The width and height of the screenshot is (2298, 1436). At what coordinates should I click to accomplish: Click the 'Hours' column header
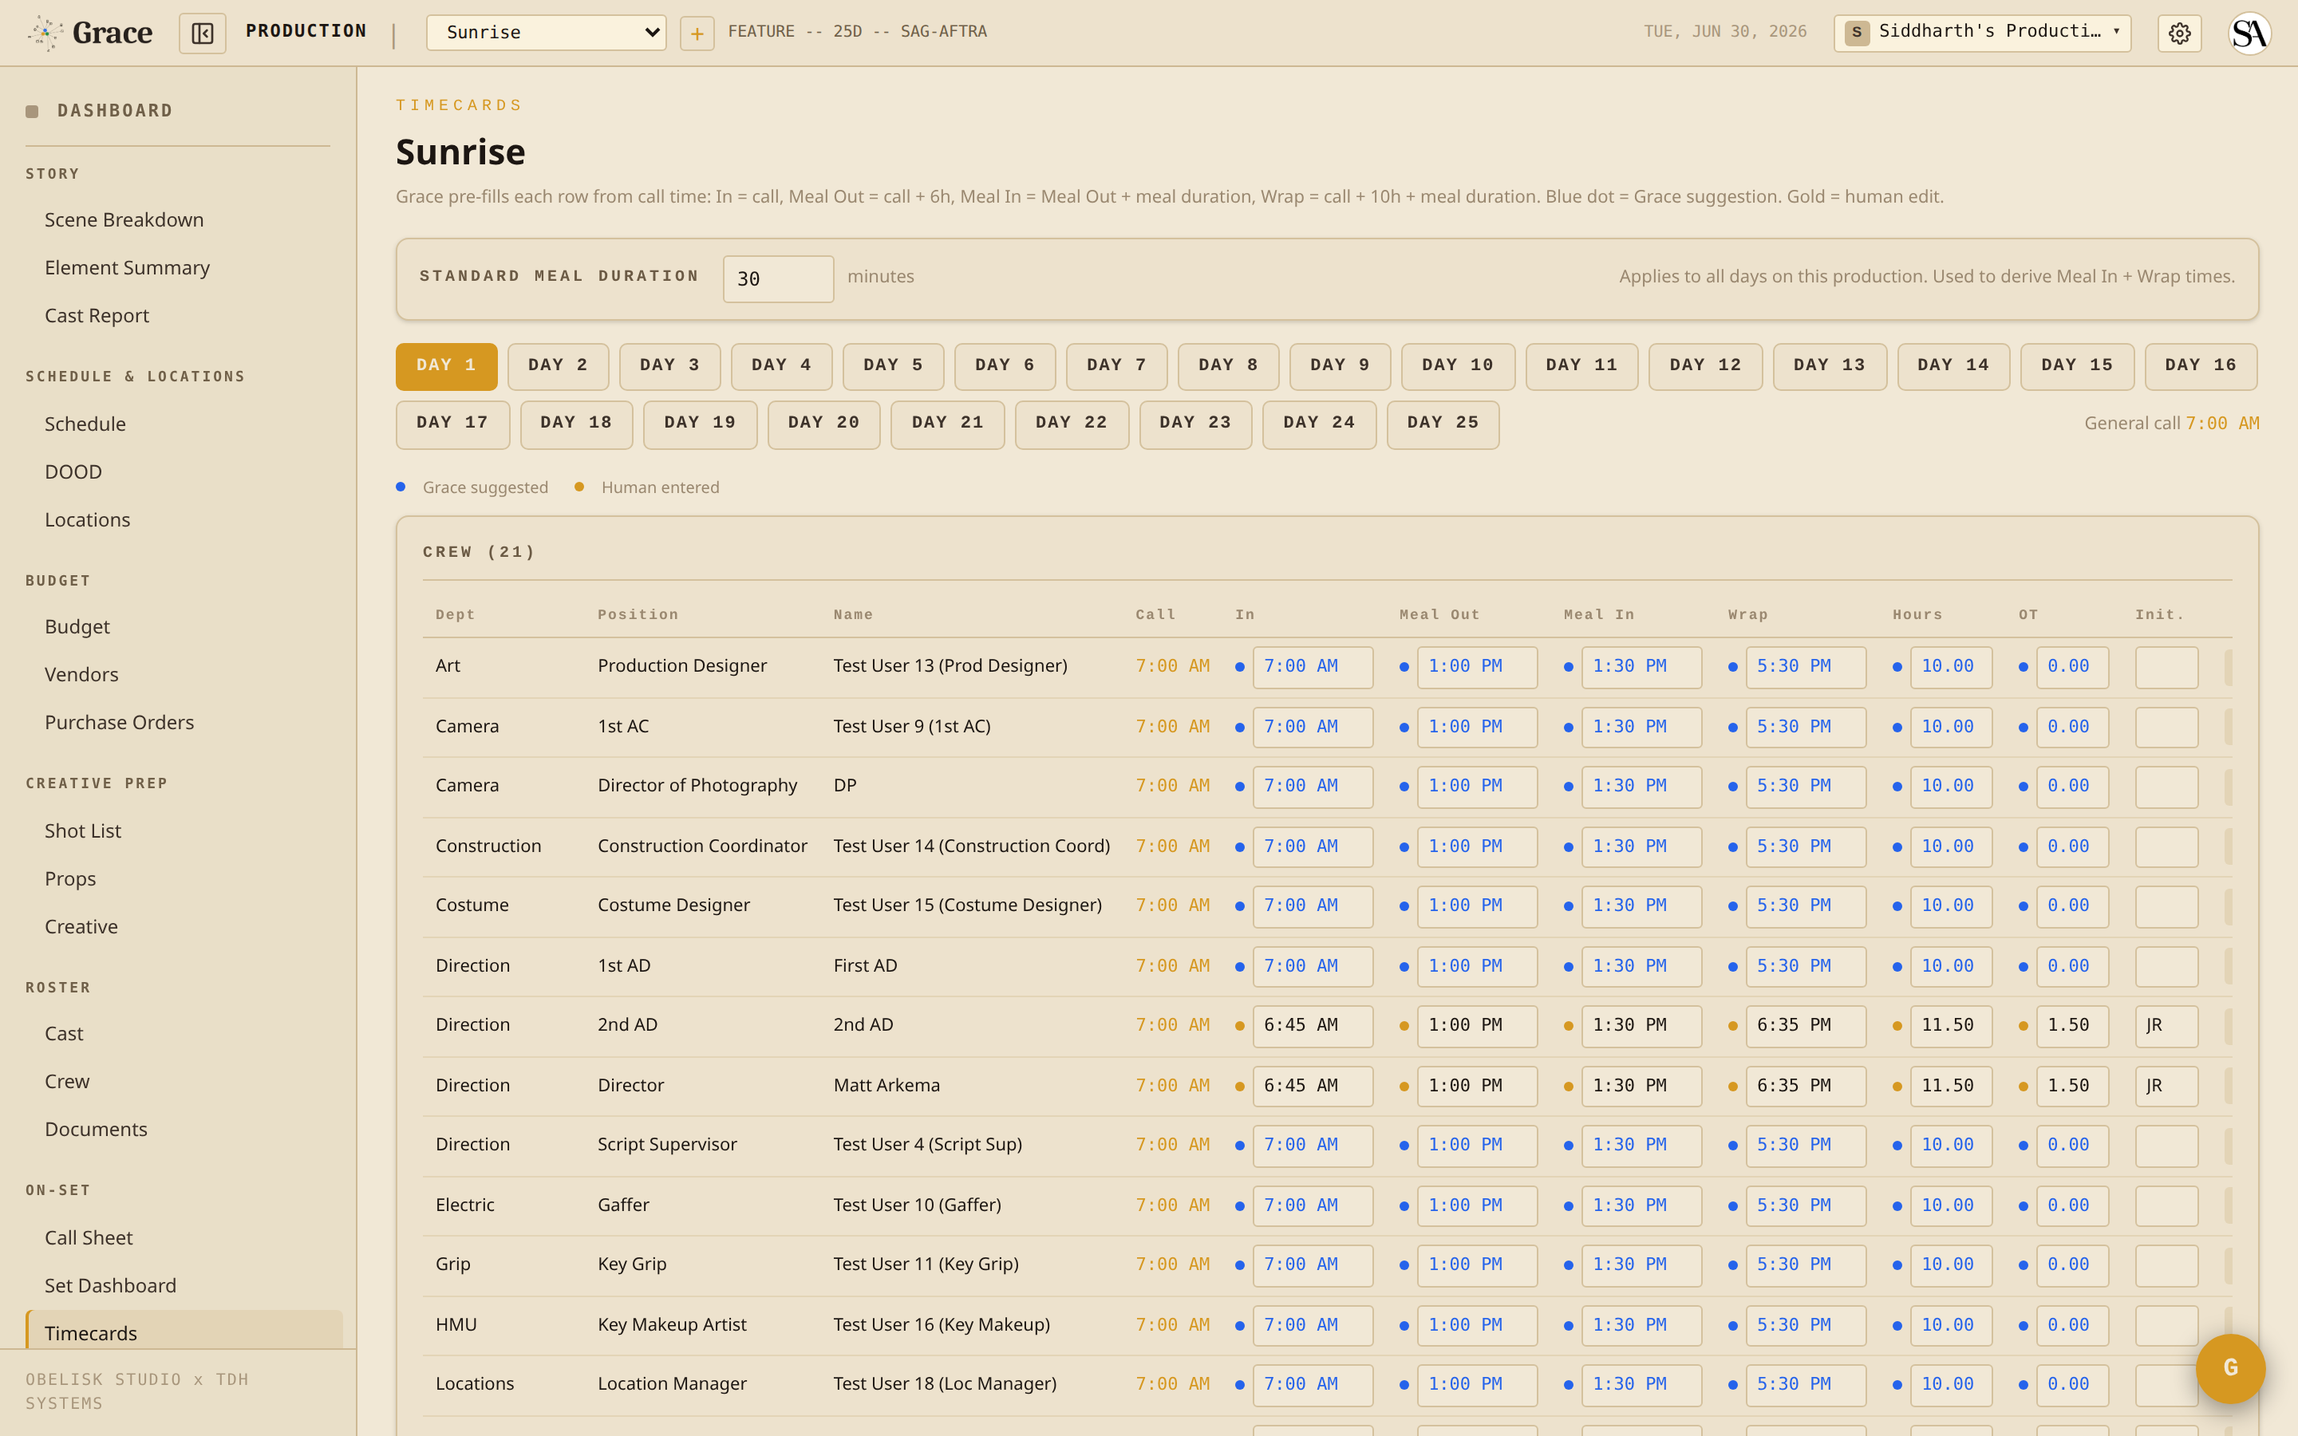coord(1917,614)
